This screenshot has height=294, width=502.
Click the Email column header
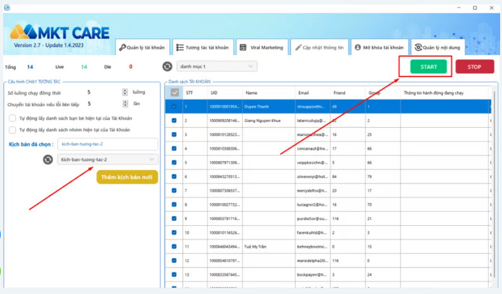pyautogui.click(x=312, y=93)
